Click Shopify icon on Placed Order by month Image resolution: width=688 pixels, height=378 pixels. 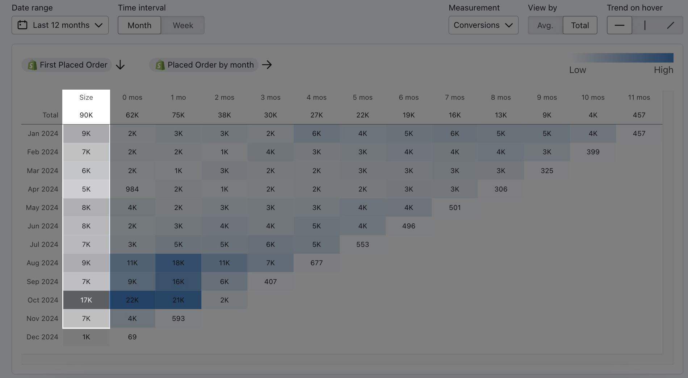[160, 65]
